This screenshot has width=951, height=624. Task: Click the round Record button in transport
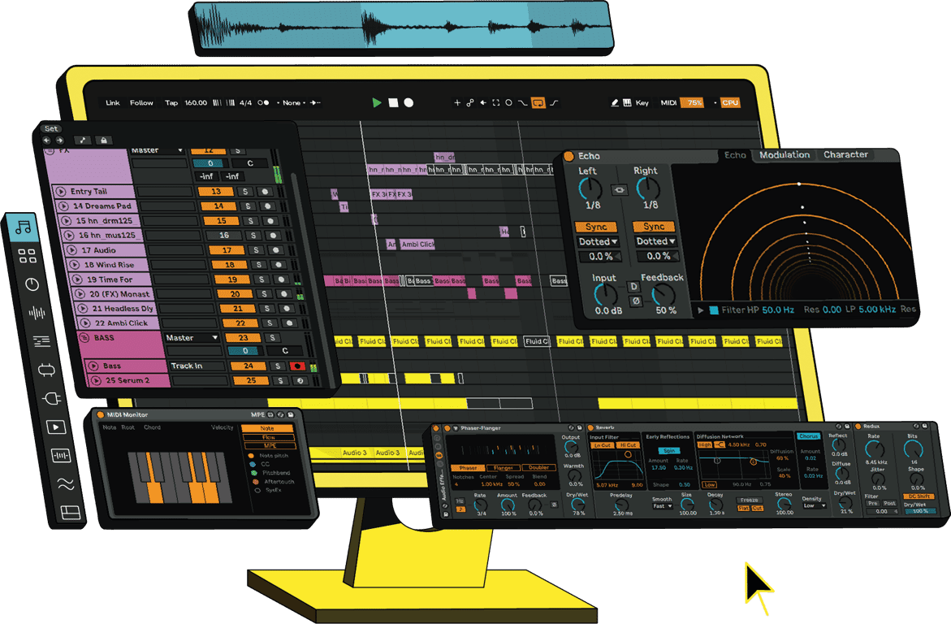coord(409,103)
